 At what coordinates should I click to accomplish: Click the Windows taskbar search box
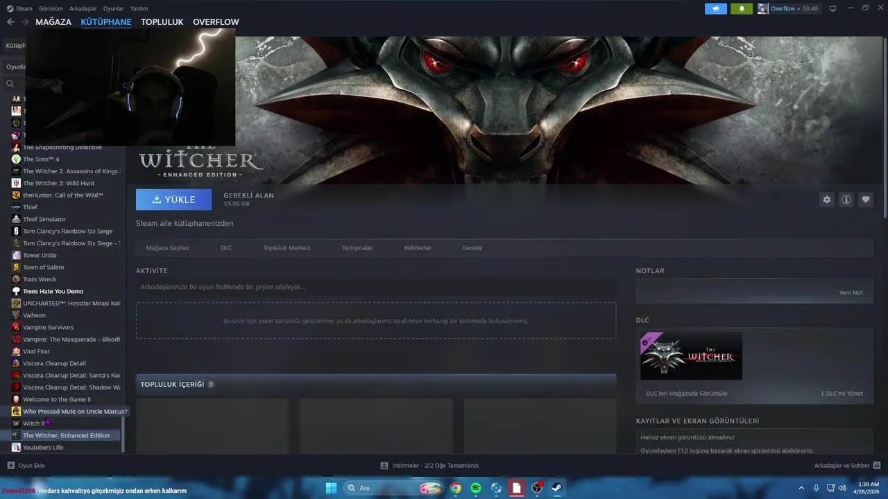point(393,488)
